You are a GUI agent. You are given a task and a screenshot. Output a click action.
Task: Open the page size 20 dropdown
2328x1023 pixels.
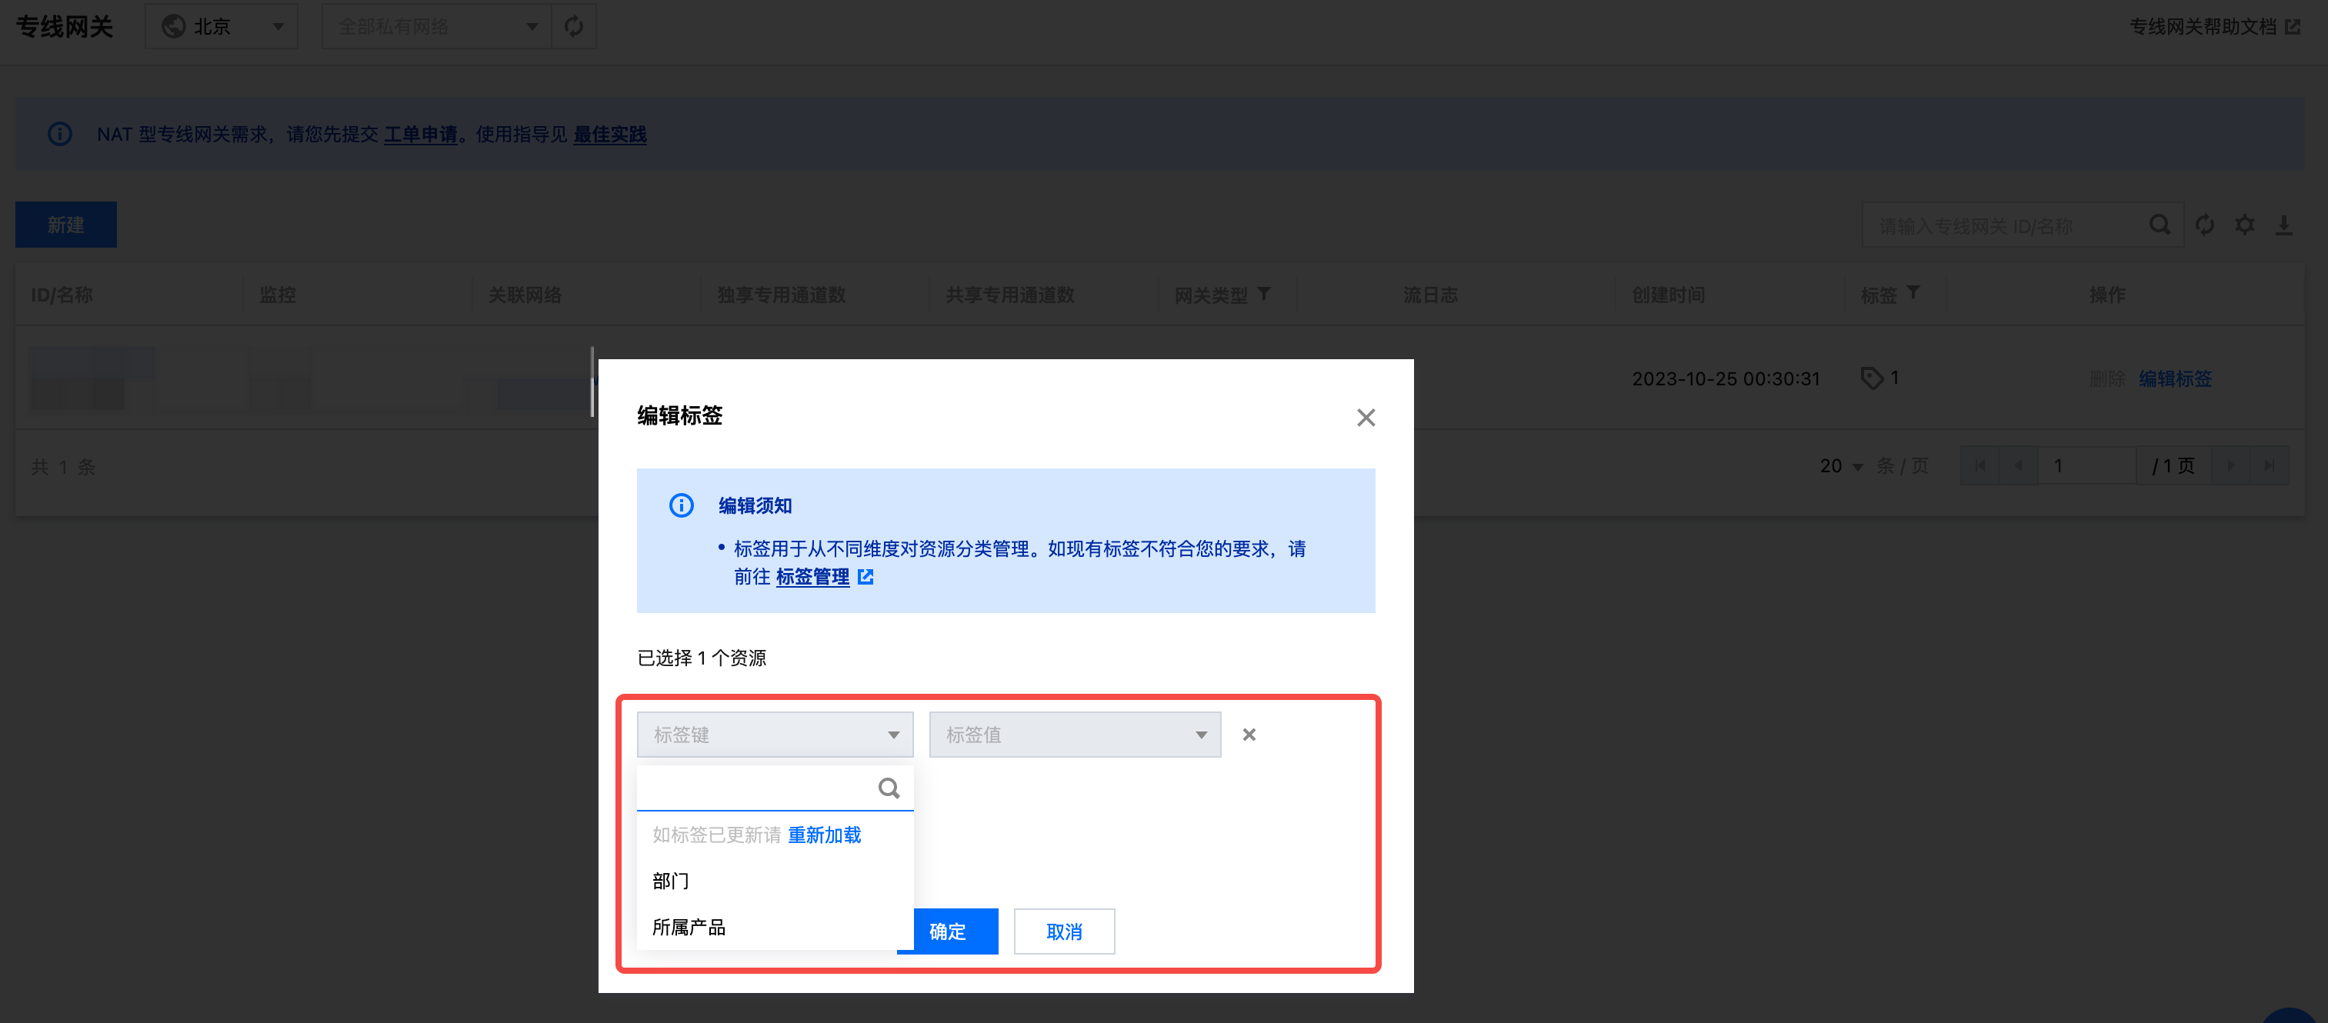(1840, 466)
